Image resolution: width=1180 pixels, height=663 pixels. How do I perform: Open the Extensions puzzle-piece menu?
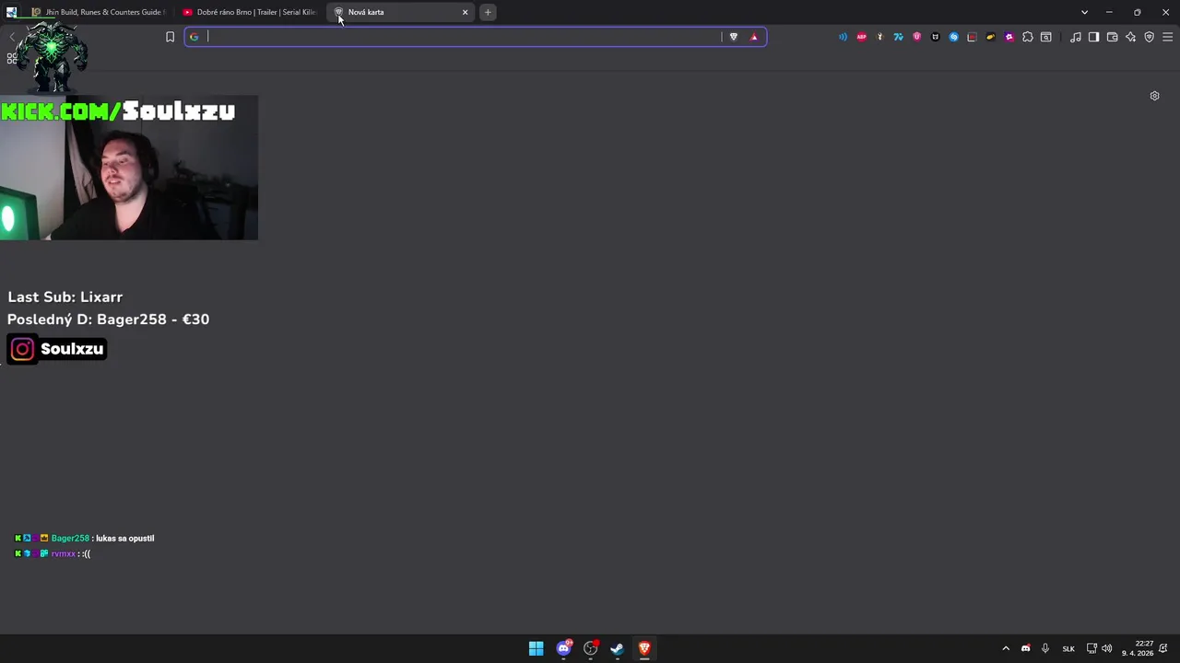coord(1028,37)
